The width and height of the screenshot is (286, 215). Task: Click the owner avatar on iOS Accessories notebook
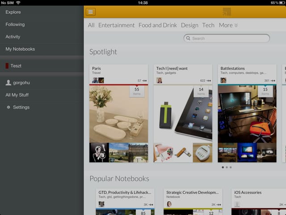(x=237, y=204)
